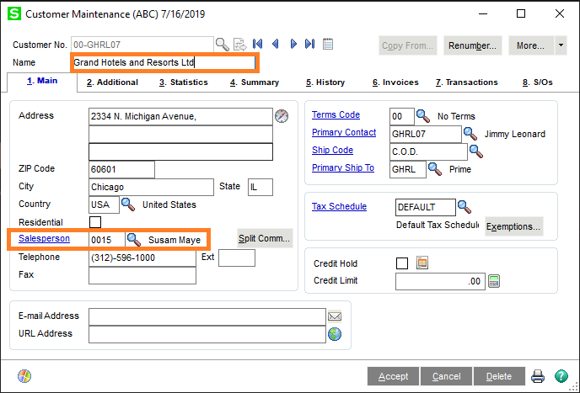Open the Terms Code hyperlink
Image resolution: width=580 pixels, height=393 pixels.
click(336, 115)
